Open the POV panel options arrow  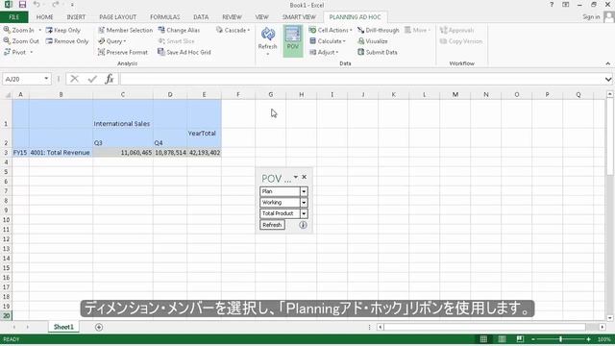point(295,177)
